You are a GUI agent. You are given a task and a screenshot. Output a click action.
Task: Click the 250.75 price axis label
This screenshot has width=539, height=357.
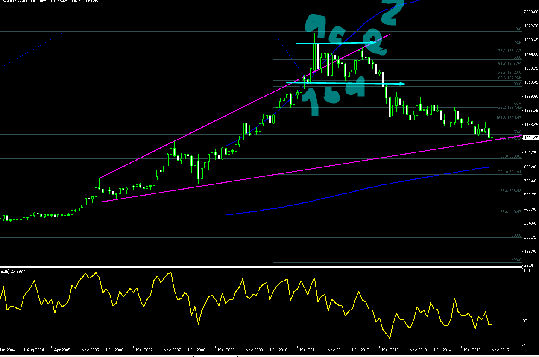tap(531, 237)
